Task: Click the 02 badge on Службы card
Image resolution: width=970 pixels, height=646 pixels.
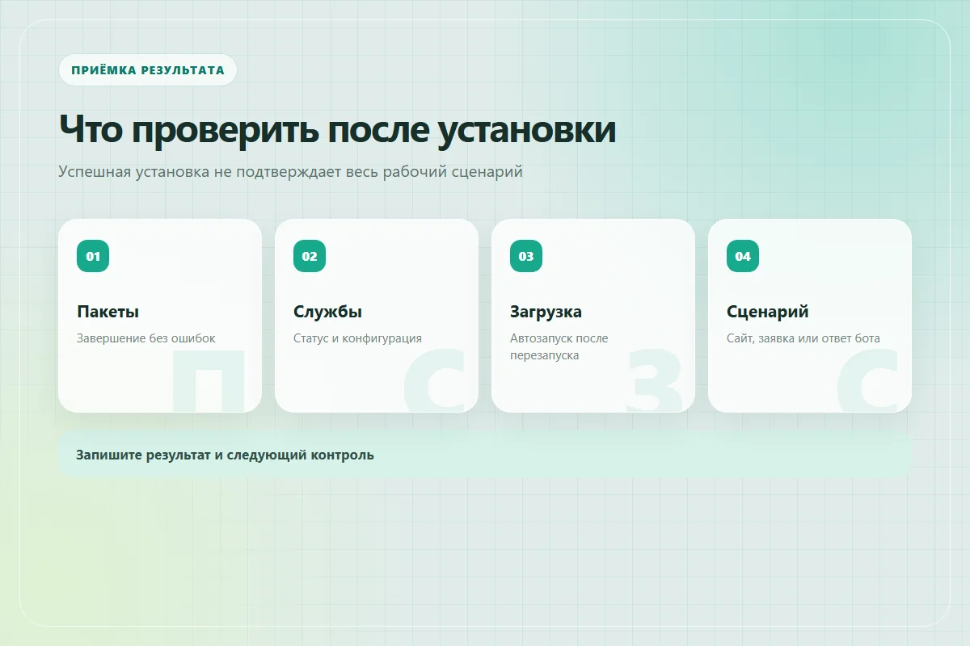Action: point(310,256)
